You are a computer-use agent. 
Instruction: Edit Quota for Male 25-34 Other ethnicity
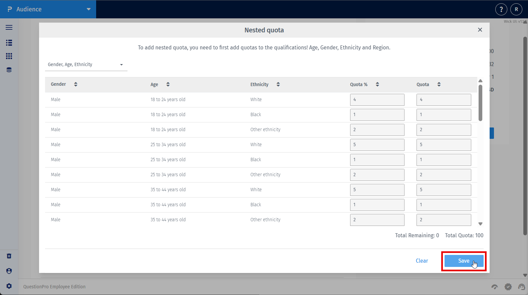click(x=444, y=175)
